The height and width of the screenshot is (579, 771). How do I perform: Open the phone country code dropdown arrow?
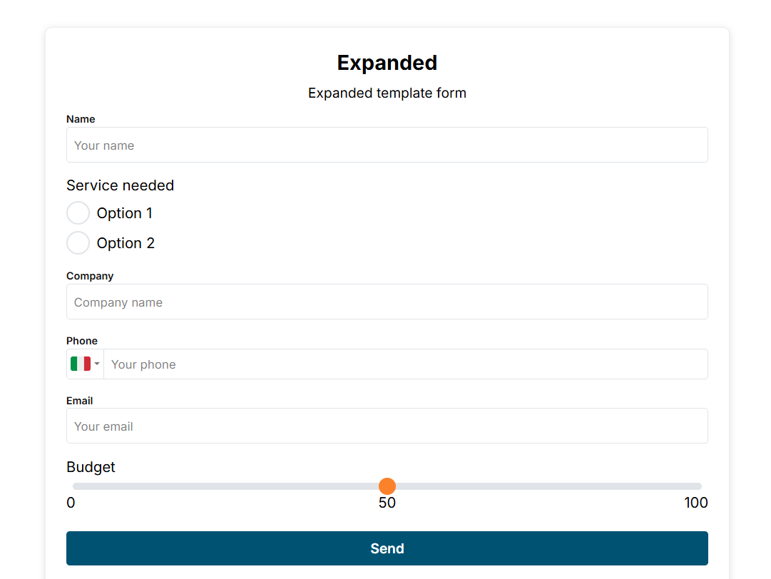click(97, 364)
